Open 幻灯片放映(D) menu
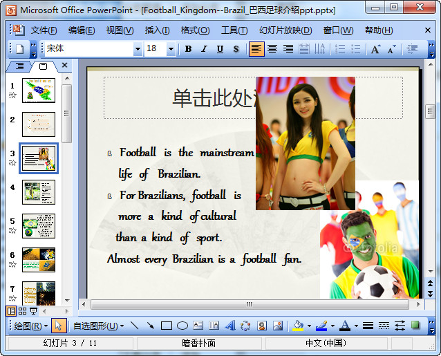 pos(285,30)
